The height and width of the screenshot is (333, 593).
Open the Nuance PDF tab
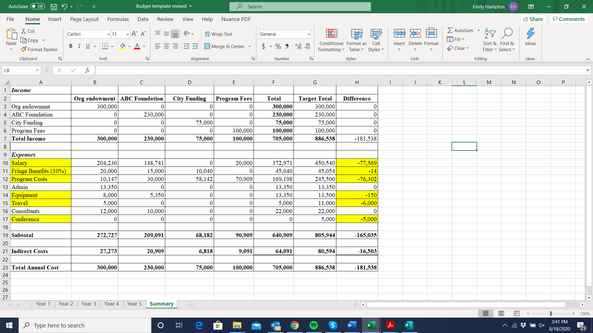pos(236,19)
